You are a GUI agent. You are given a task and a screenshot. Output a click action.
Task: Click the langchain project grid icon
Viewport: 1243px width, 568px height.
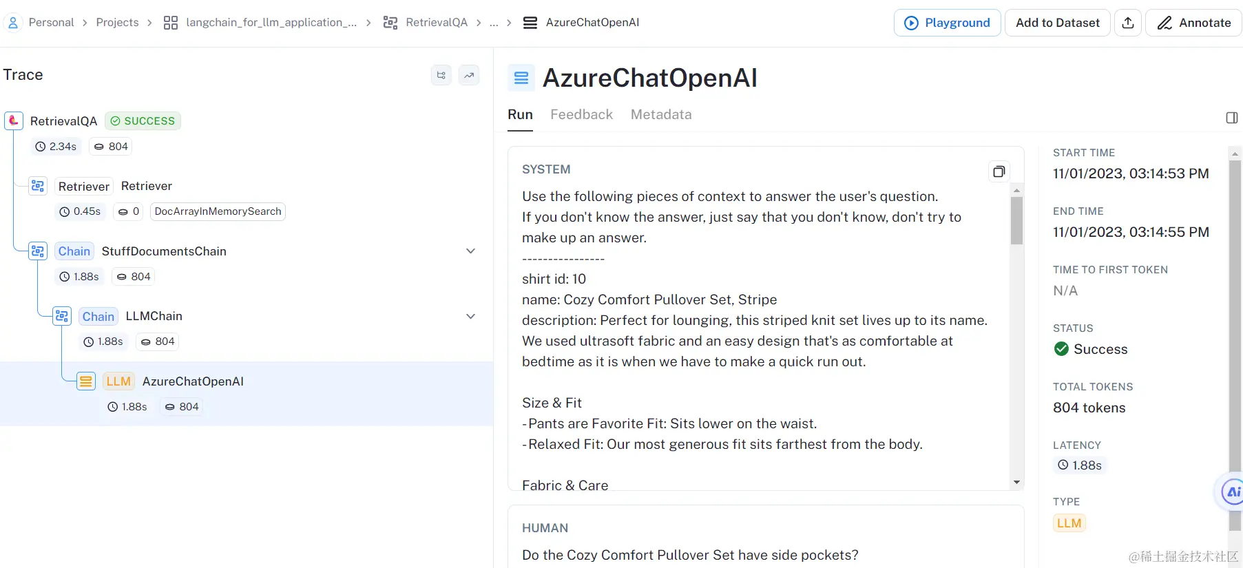171,23
